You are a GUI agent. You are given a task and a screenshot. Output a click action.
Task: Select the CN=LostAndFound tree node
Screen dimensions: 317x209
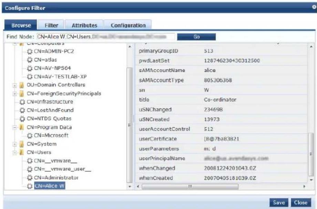coord(50,110)
